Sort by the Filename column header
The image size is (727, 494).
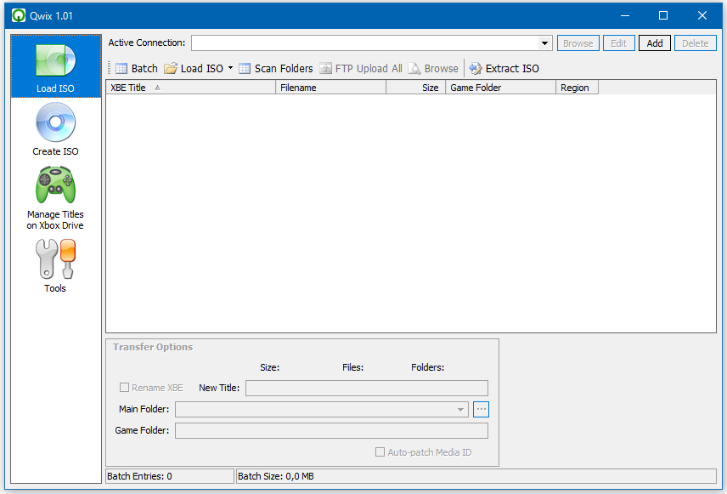pos(331,88)
